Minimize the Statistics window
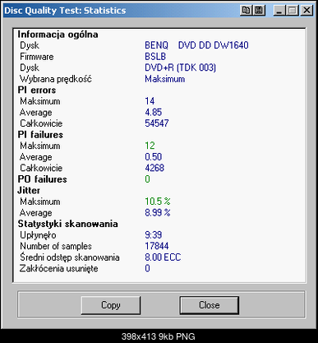Screen dimensions: 318x343 tap(279, 11)
